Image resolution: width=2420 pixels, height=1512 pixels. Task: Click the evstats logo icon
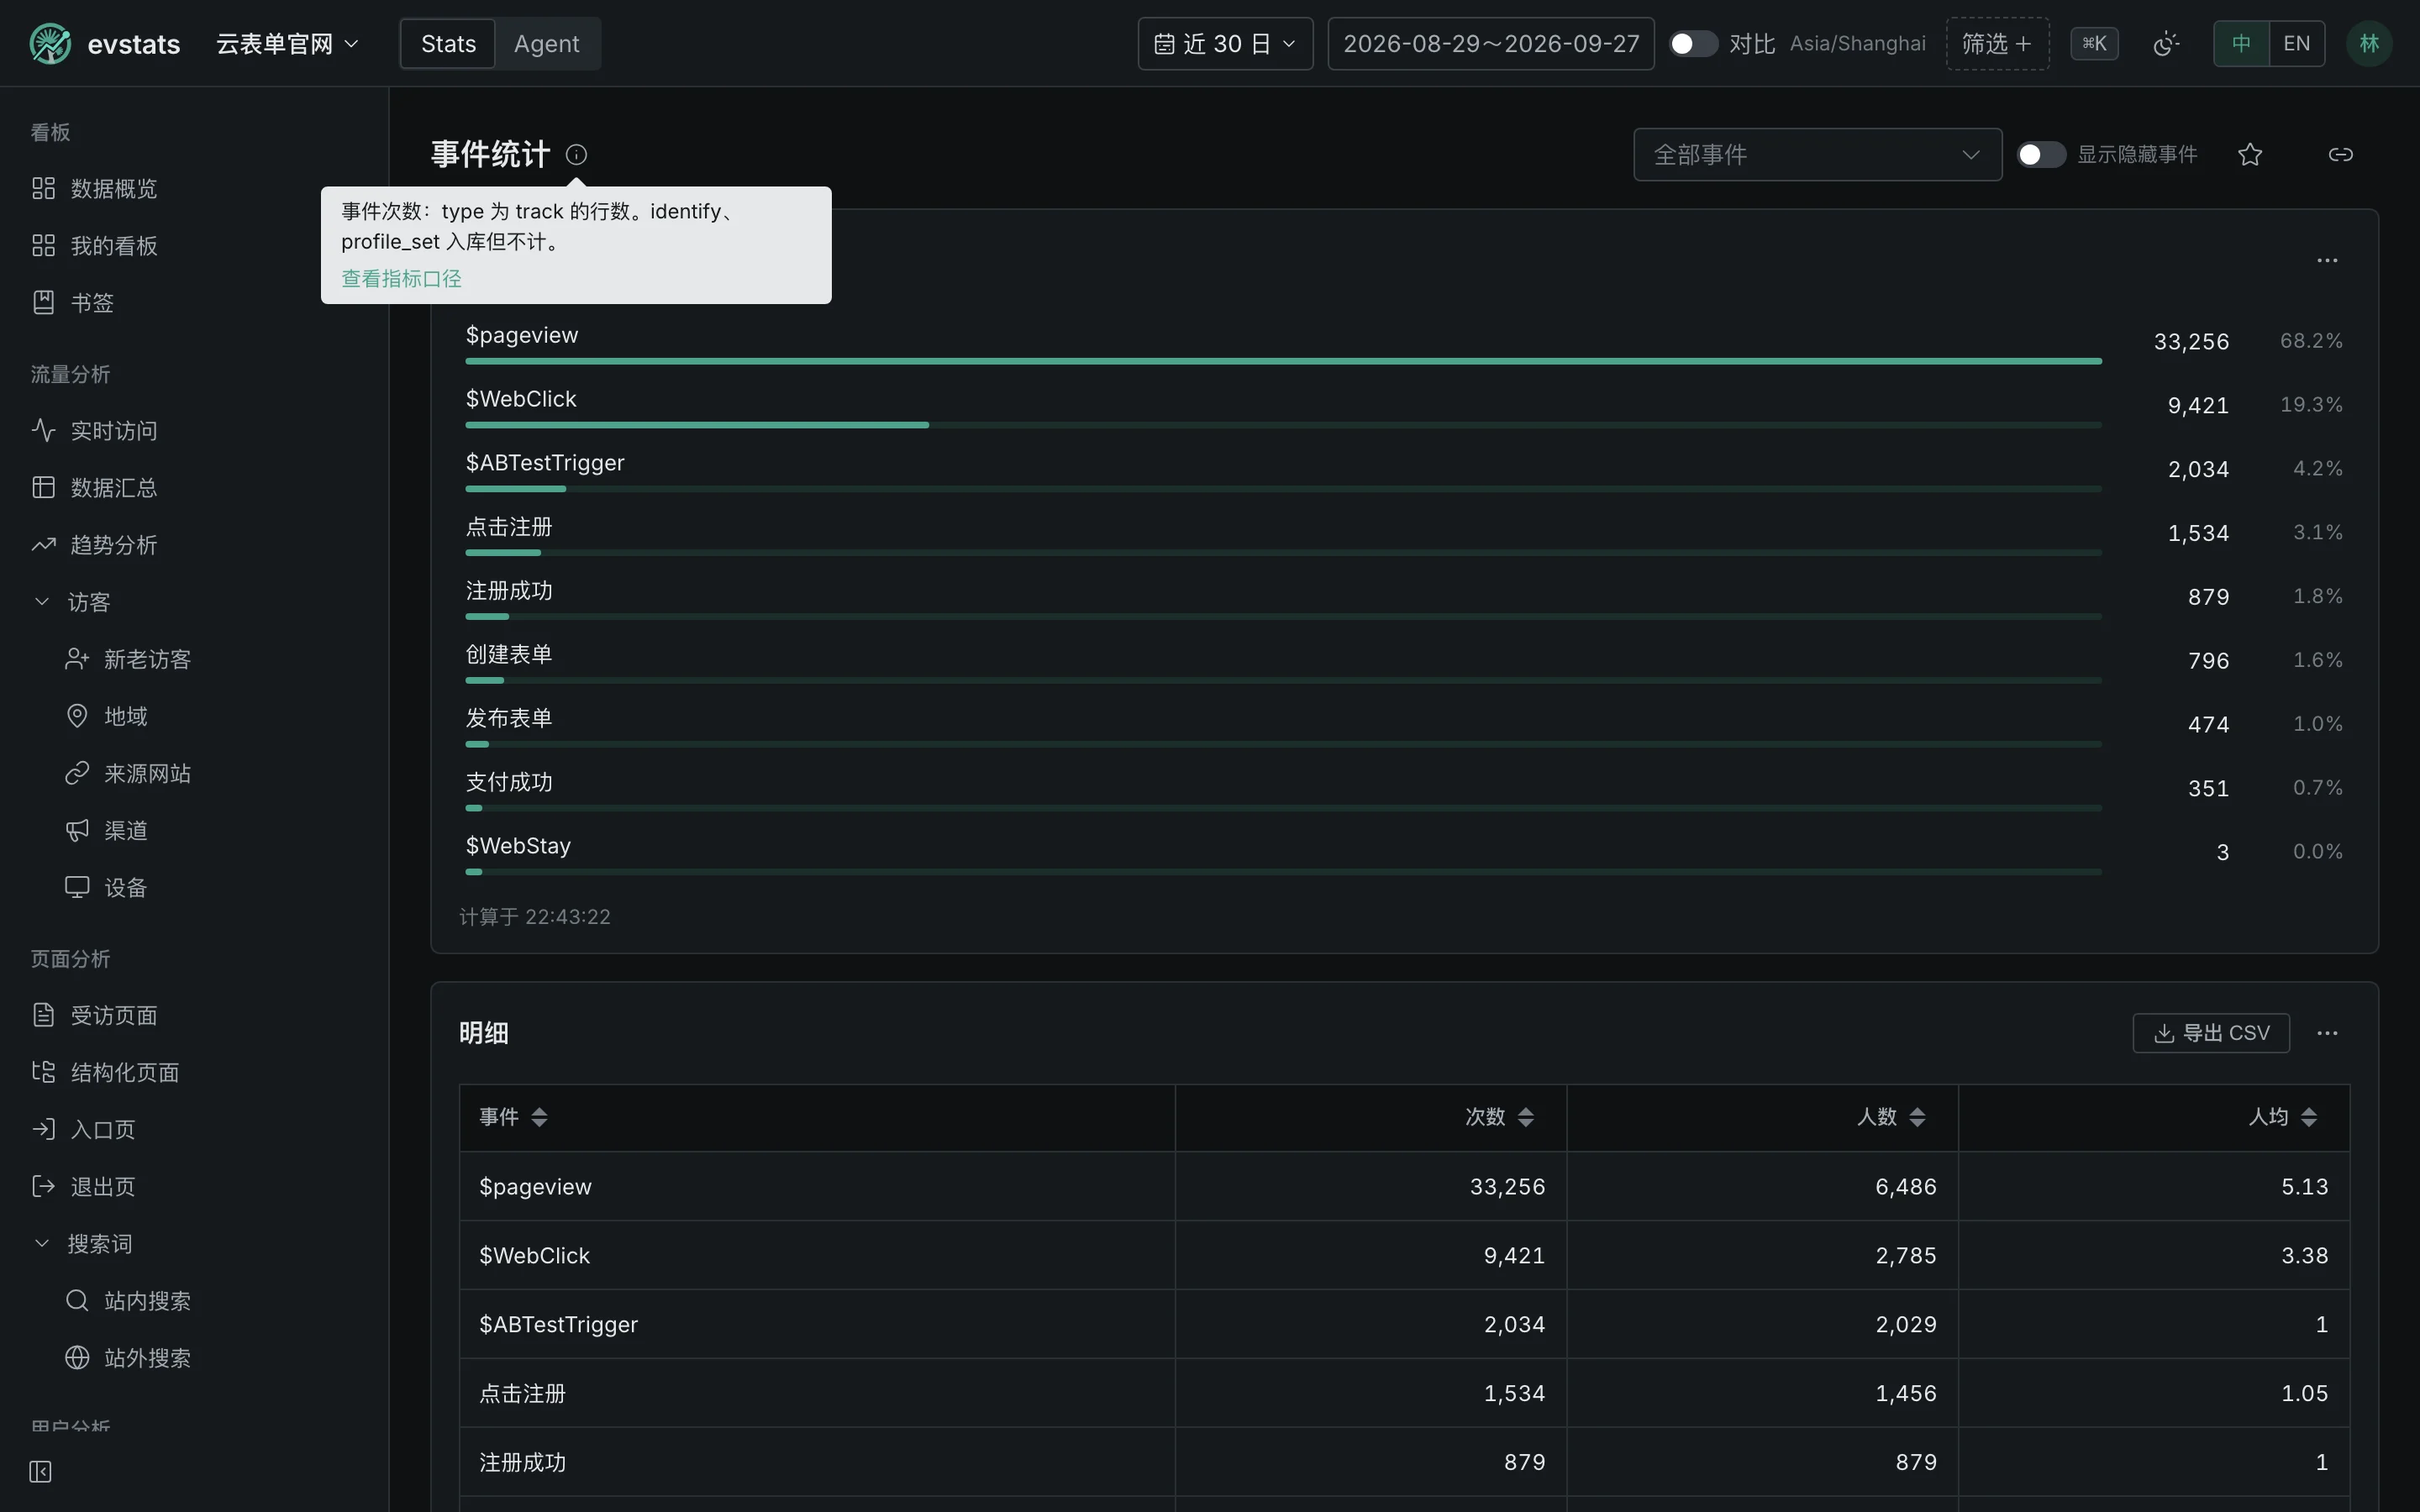50,44
